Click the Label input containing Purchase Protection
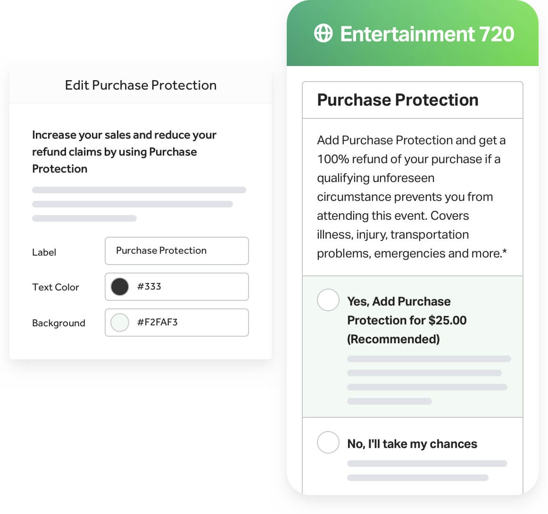This screenshot has width=548, height=514. pos(177,251)
